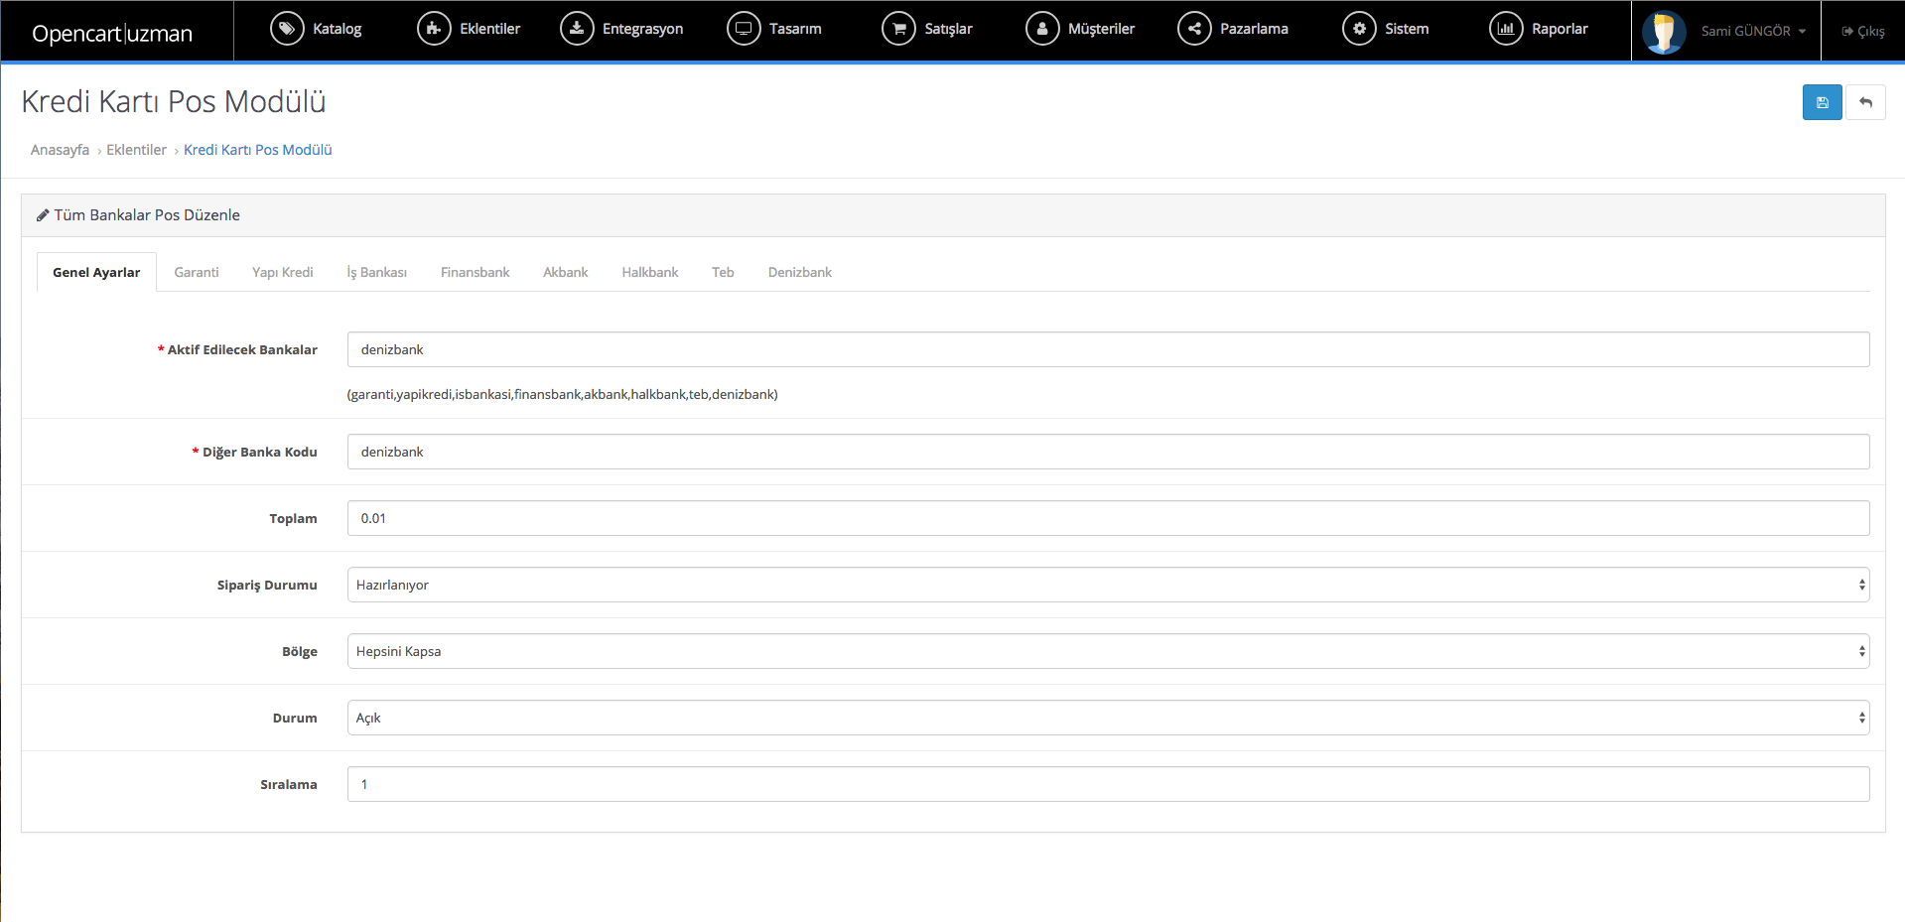1905x922 pixels.
Task: Click the pencil icon beside Tüm Bankalar
Action: click(x=43, y=215)
